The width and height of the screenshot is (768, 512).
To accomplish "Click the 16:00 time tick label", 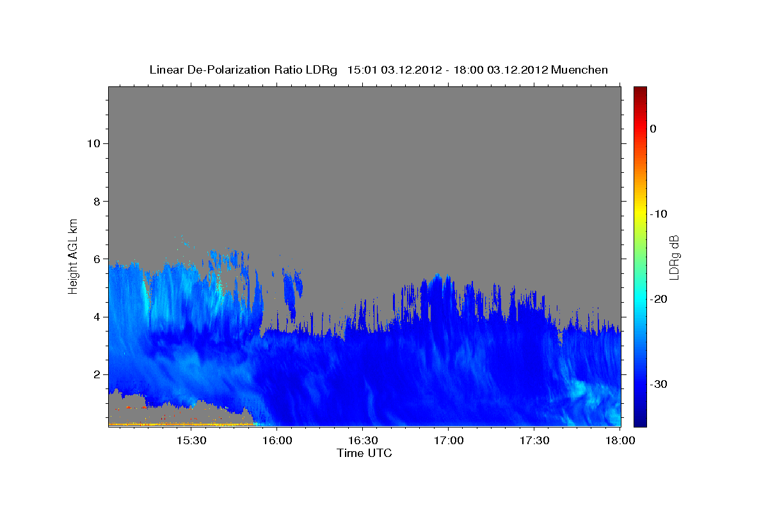I will coord(277,441).
